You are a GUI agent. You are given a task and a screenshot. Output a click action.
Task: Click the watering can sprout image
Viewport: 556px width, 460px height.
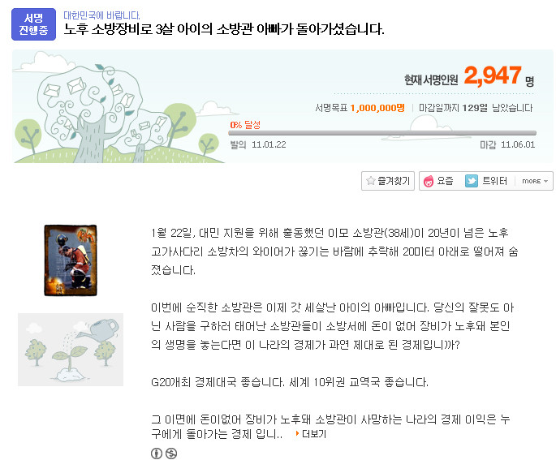[x=71, y=350]
